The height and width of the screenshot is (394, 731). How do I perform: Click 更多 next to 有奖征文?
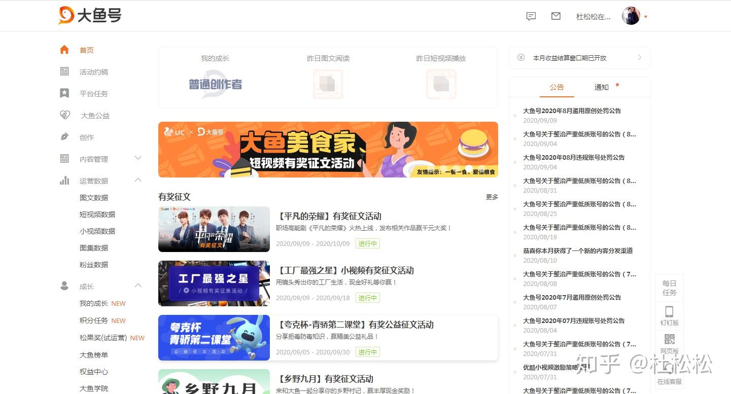(492, 197)
